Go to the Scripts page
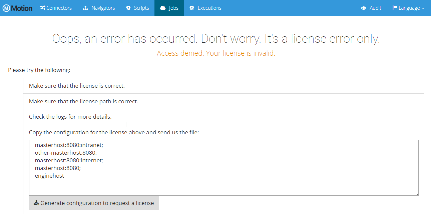431x220 pixels. (137, 8)
